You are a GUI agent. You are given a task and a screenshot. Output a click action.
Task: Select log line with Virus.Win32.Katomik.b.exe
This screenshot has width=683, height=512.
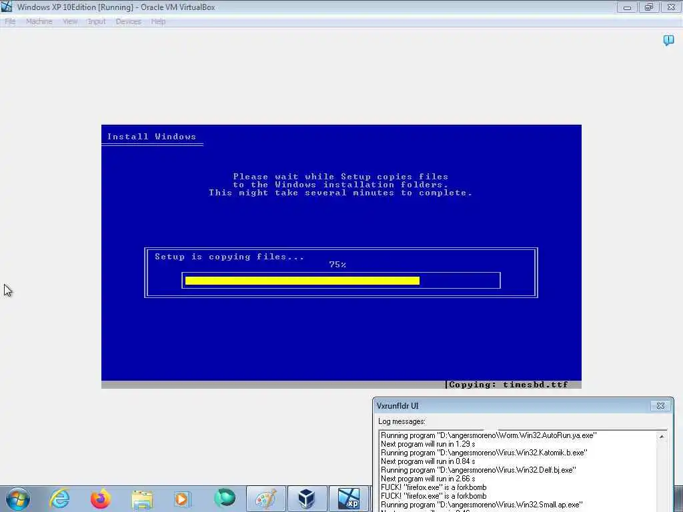[x=484, y=453]
